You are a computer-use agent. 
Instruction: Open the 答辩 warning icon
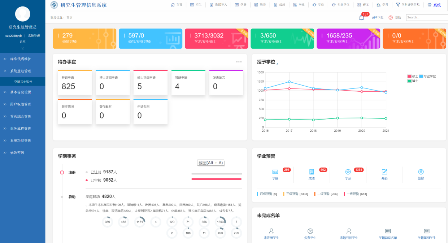421,172
